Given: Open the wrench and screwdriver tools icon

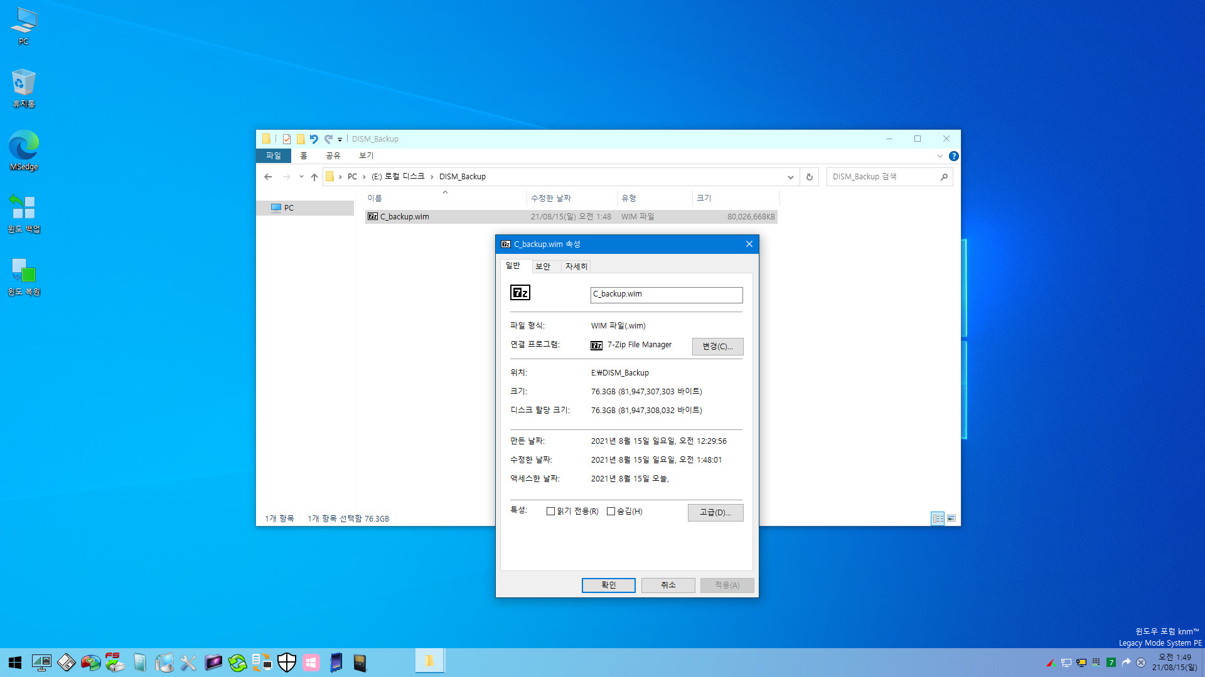Looking at the screenshot, I should coord(188,663).
